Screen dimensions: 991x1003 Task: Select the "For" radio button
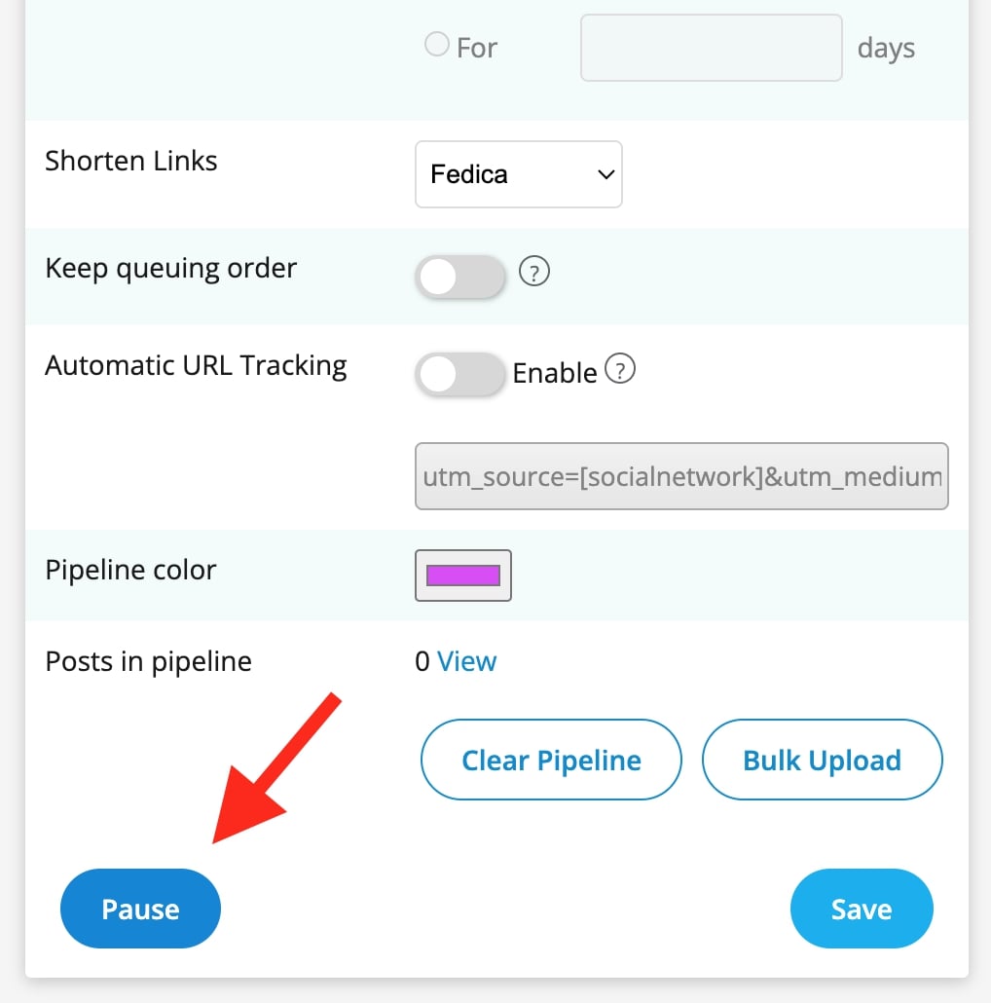click(437, 45)
